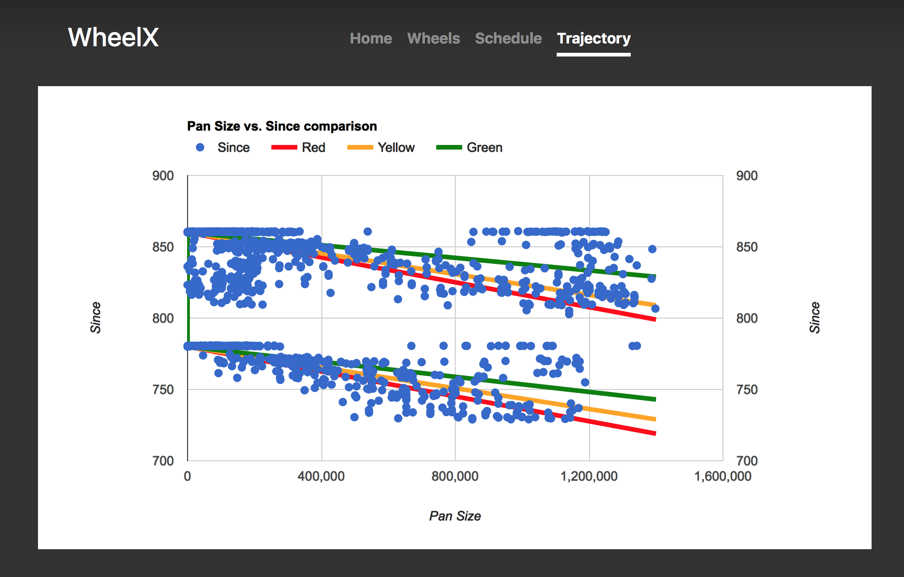Click the 800,000 x-axis label
Screen dimensions: 904x577
pos(455,476)
